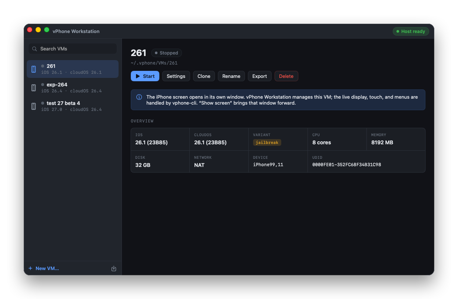This screenshot has width=458, height=299.
Task: Click the Stopped status badge
Action: (x=166, y=53)
